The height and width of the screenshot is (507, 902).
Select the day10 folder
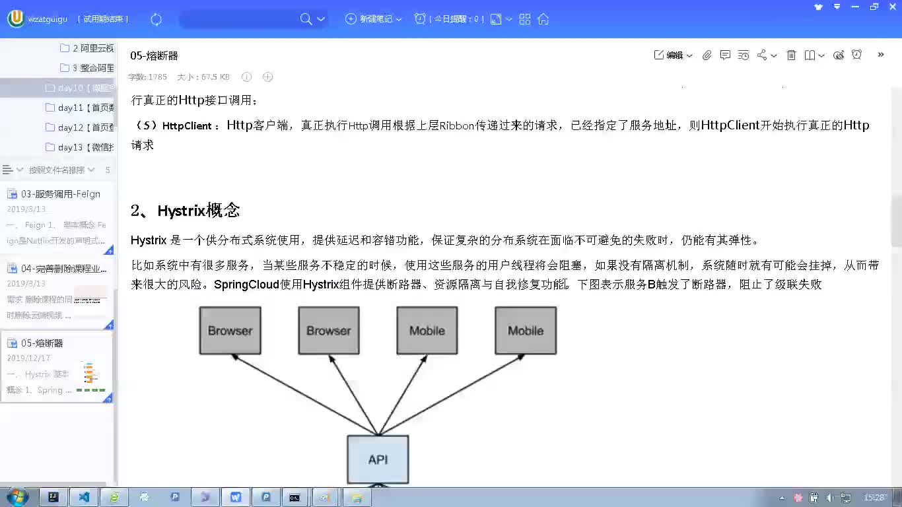click(57, 88)
